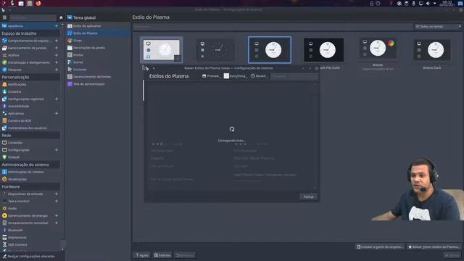Click the Ajuda button

[x=142, y=255]
